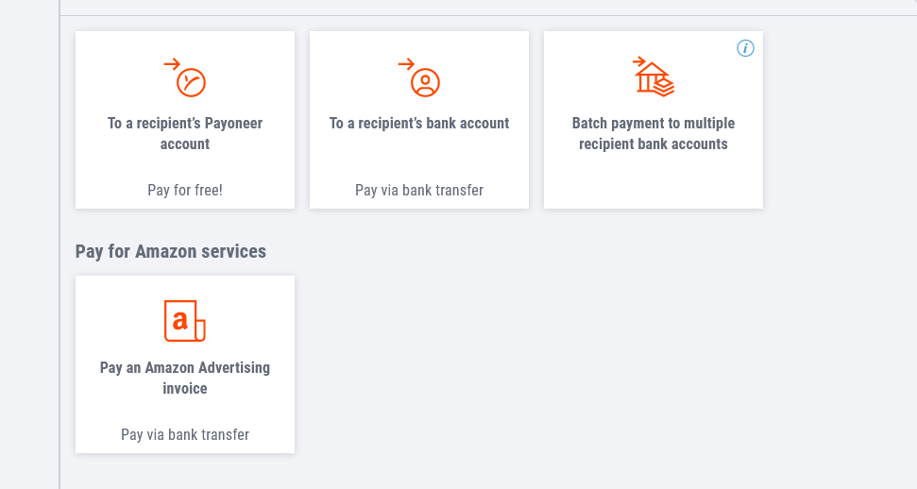Click "Pay via bank transfer" under recipient's bank account

[419, 190]
